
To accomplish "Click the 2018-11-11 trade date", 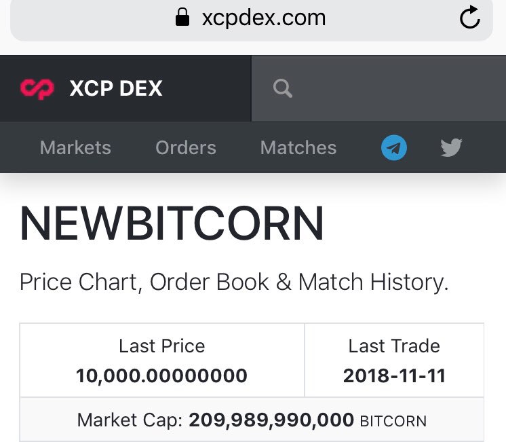I will [394, 375].
